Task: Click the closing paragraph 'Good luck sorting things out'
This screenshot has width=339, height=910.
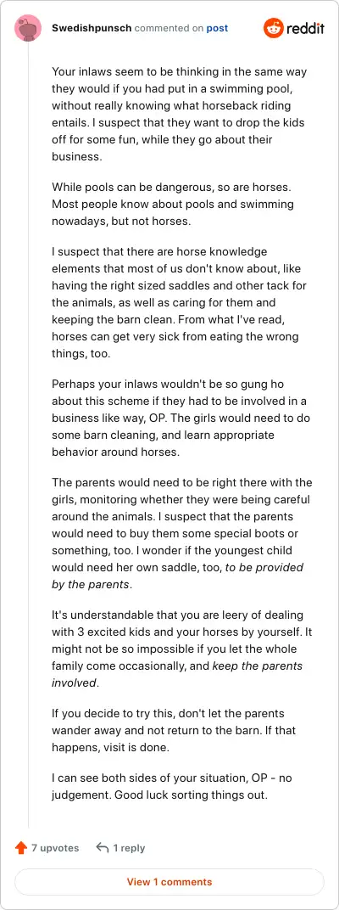Action: click(172, 787)
